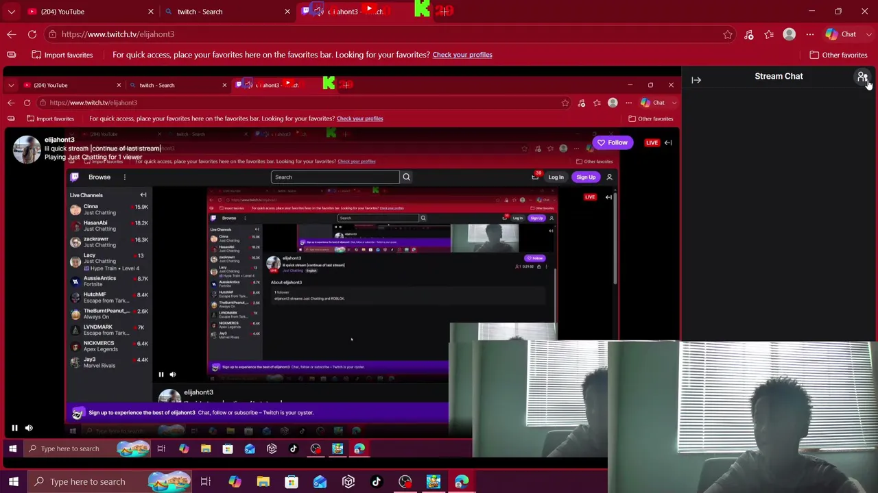Add page to favorites with top toolbar star
This screenshot has width=878, height=493.
[728, 34]
